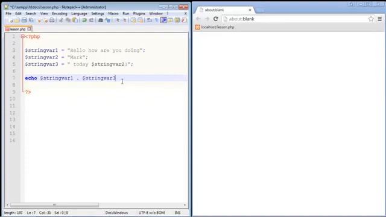Click Chrome's Forward arrow
The image size is (386, 217).
(x=207, y=19)
